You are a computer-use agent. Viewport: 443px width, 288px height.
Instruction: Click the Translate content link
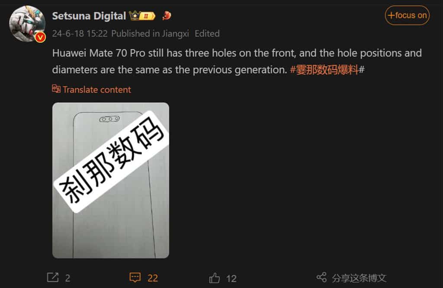[97, 90]
